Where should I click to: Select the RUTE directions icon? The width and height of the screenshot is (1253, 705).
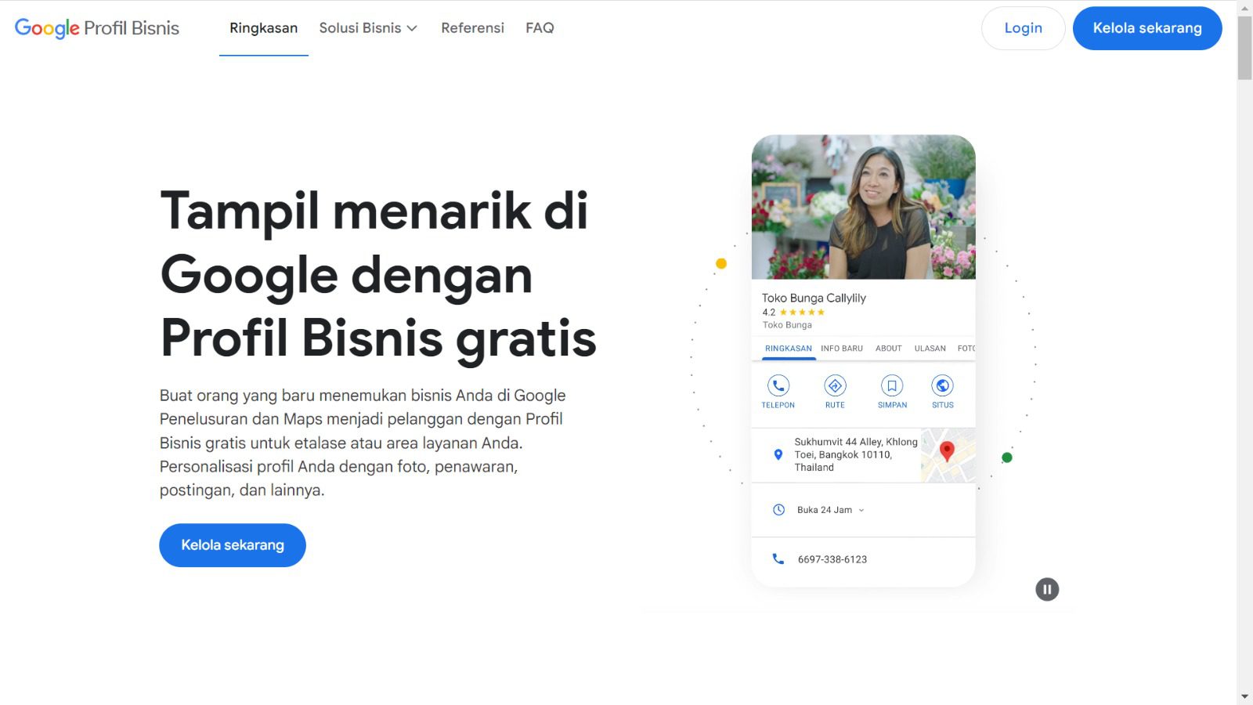tap(835, 385)
